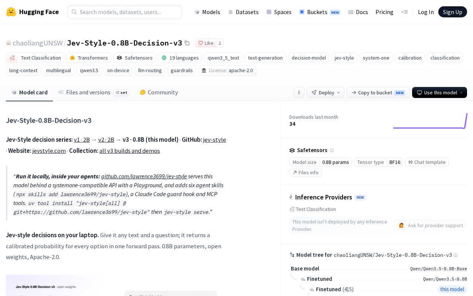Expand the Use this model dropdown
473x296 pixels.
point(439,92)
